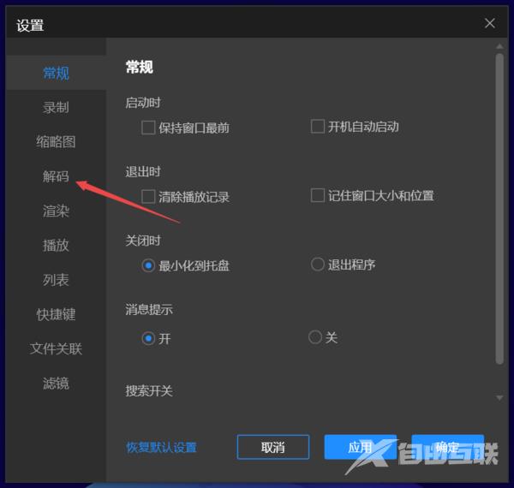Set message notifications to 关
The height and width of the screenshot is (488, 514).
[x=315, y=337]
